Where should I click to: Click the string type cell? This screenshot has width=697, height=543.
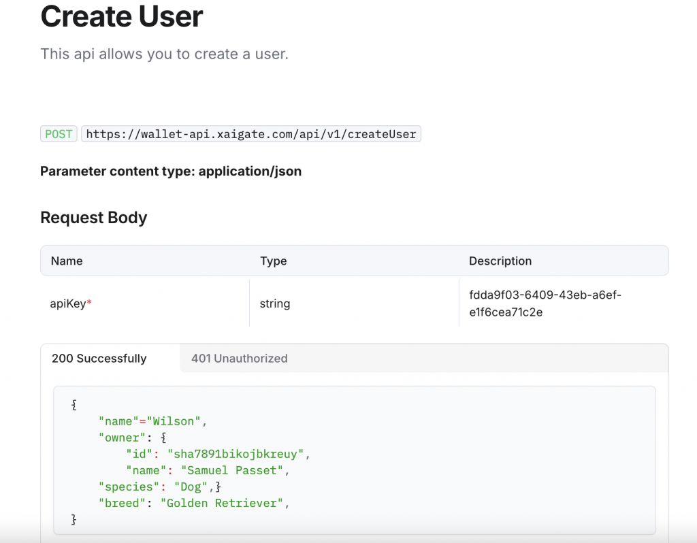pyautogui.click(x=275, y=303)
